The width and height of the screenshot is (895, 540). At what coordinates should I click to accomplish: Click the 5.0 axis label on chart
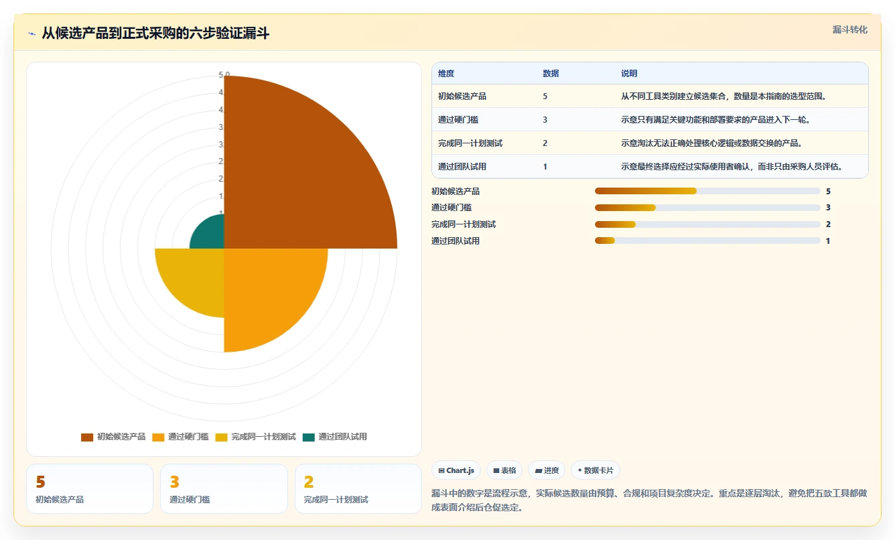224,74
